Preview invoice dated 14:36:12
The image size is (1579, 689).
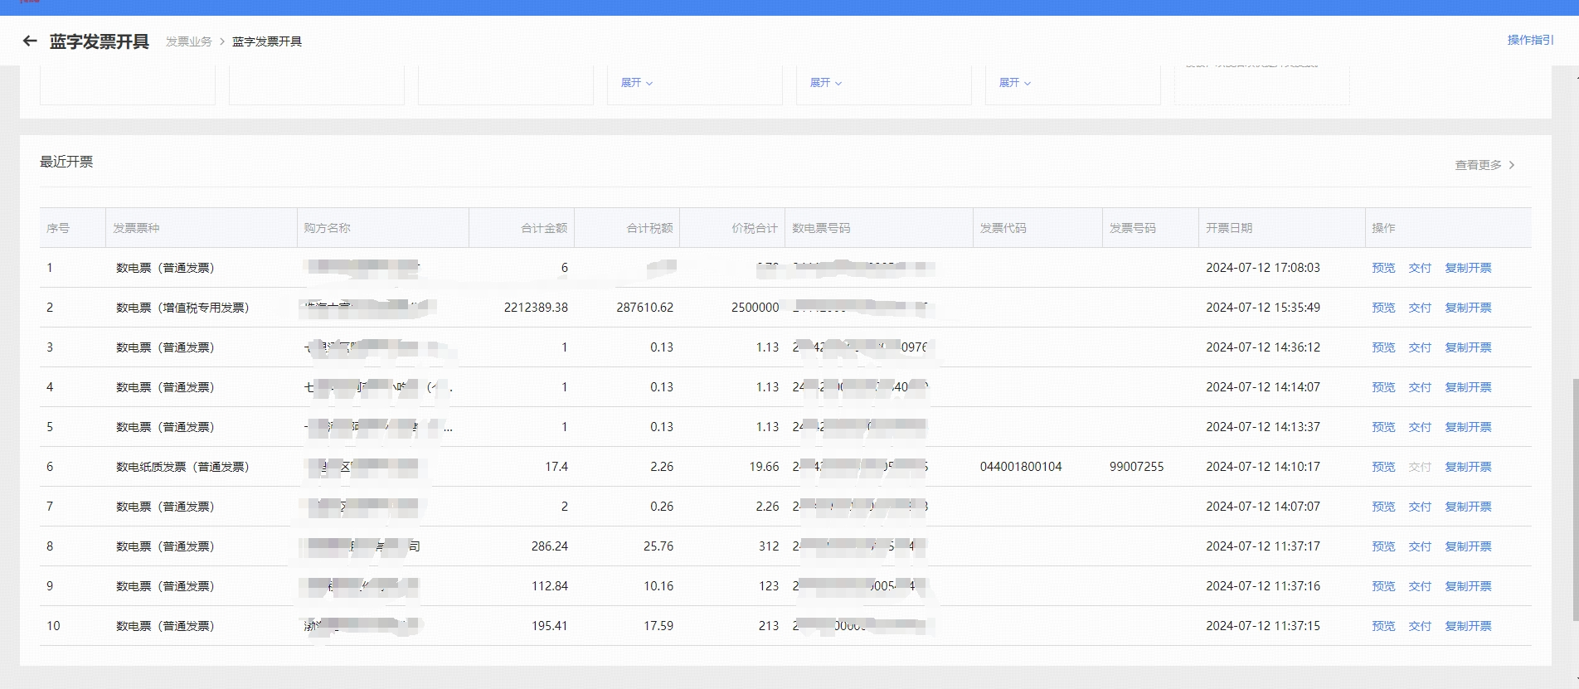1383,347
